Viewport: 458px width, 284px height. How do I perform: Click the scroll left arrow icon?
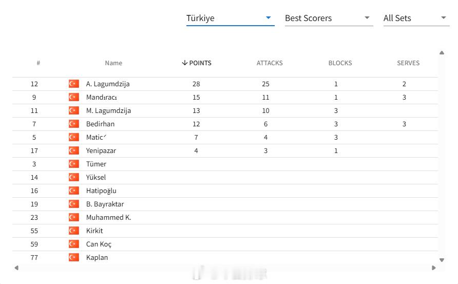tap(16, 268)
